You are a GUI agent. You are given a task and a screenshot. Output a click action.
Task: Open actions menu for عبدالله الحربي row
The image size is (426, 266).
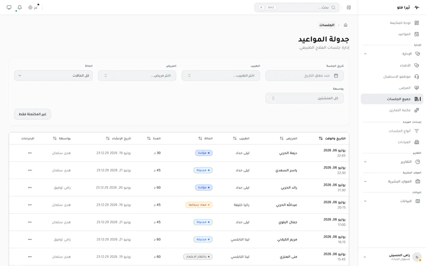30,205
